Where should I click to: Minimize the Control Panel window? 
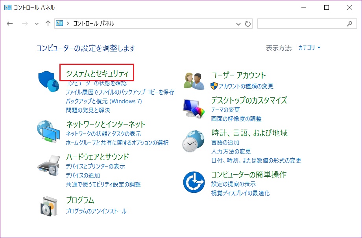(x=304, y=7)
